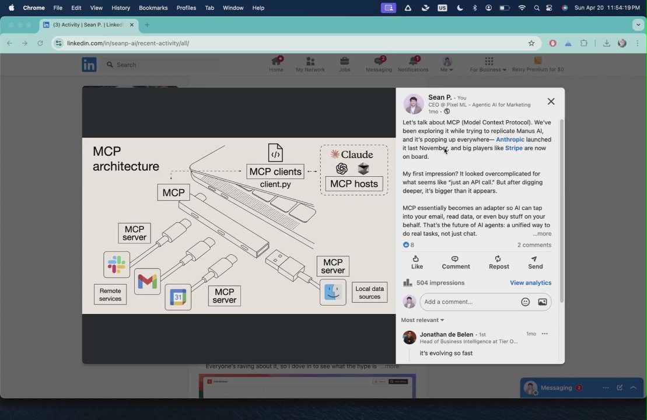647x420 pixels.
Task: Close the post image viewer
Action: tap(551, 101)
